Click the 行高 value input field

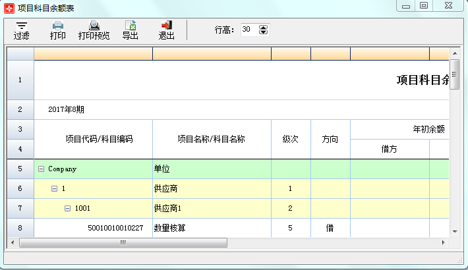(x=250, y=30)
